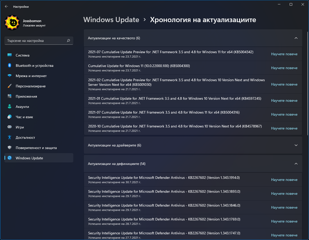The height and width of the screenshot is (240, 309).
Task: Click the Акаунти person icon
Action: 10,106
